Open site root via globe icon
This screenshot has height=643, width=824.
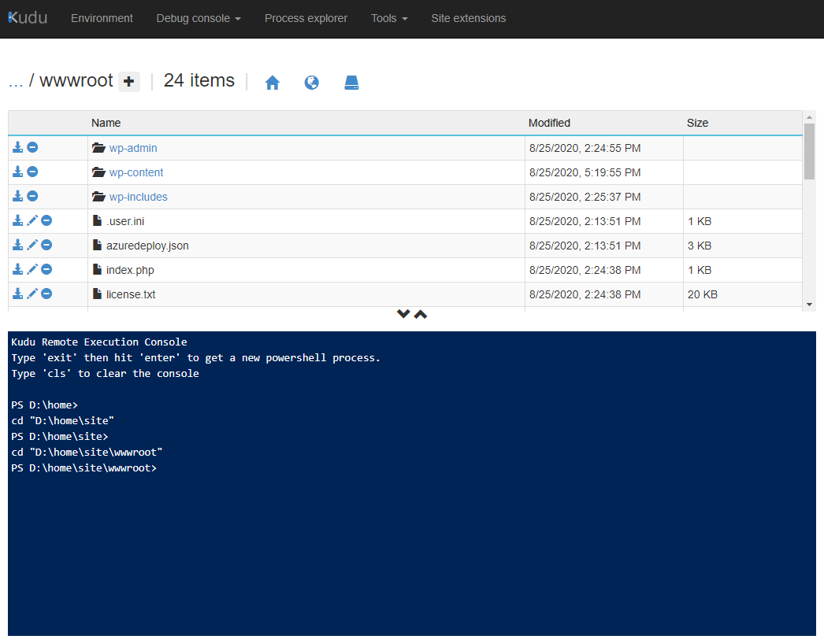pos(312,83)
